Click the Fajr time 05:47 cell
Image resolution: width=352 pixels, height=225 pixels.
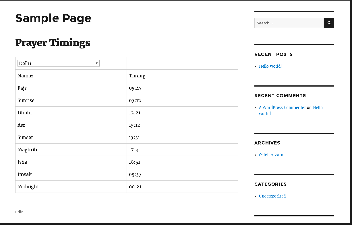point(135,88)
